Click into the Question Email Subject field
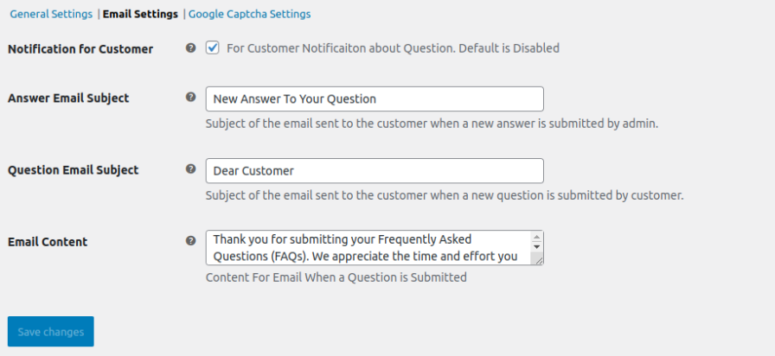 (374, 170)
